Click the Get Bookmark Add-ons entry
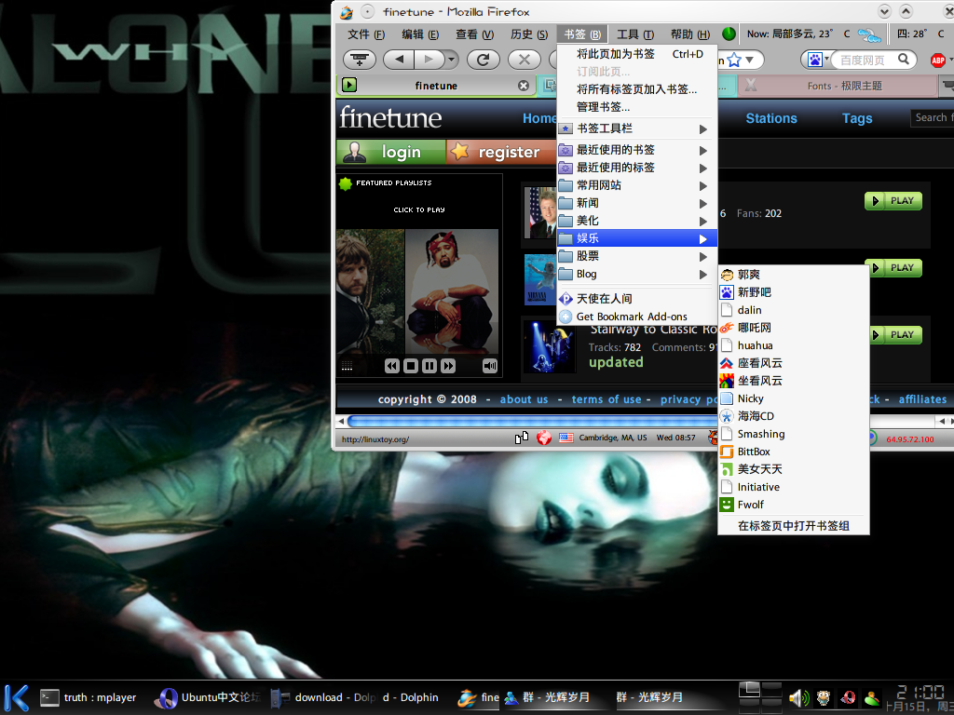The width and height of the screenshot is (954, 715). click(637, 317)
